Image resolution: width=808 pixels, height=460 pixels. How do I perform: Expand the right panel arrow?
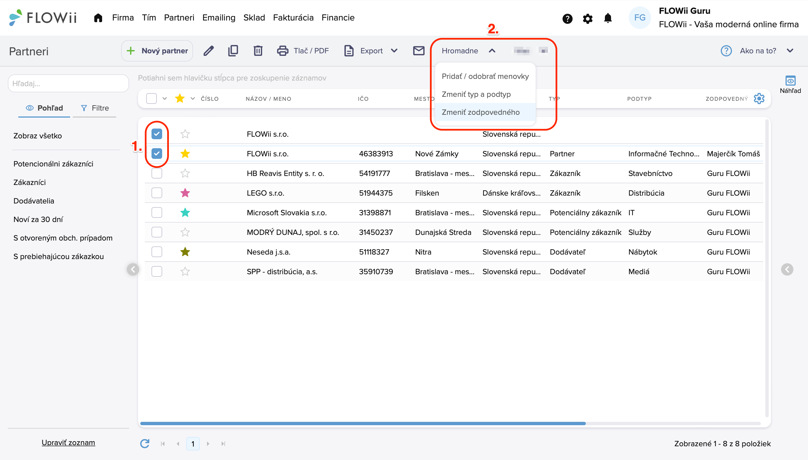tap(787, 269)
